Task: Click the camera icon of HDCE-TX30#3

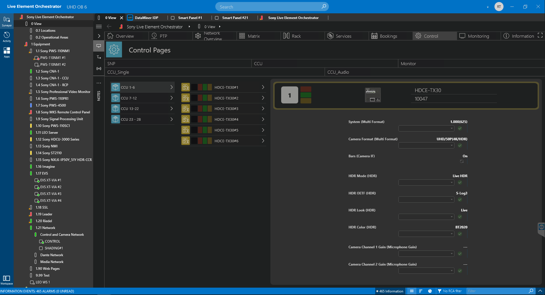Action: [x=186, y=109]
